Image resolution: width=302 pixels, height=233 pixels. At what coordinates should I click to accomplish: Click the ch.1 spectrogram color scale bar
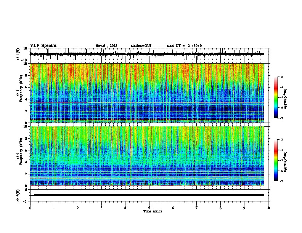coord(276,97)
